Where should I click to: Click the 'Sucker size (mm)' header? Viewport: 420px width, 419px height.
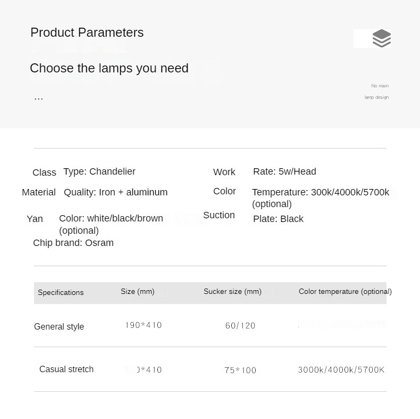(x=232, y=291)
